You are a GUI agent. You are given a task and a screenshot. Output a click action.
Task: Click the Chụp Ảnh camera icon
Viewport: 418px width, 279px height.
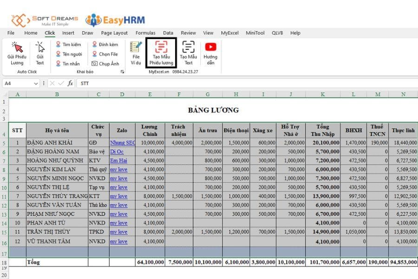(x=94, y=64)
